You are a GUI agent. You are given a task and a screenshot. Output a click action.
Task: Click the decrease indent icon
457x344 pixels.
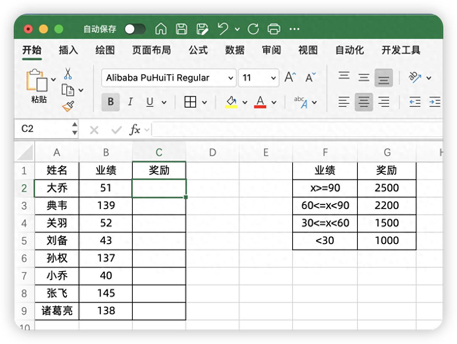tap(415, 102)
